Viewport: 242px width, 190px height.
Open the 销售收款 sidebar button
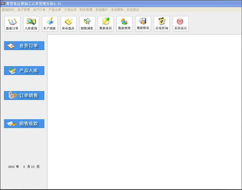point(24,123)
